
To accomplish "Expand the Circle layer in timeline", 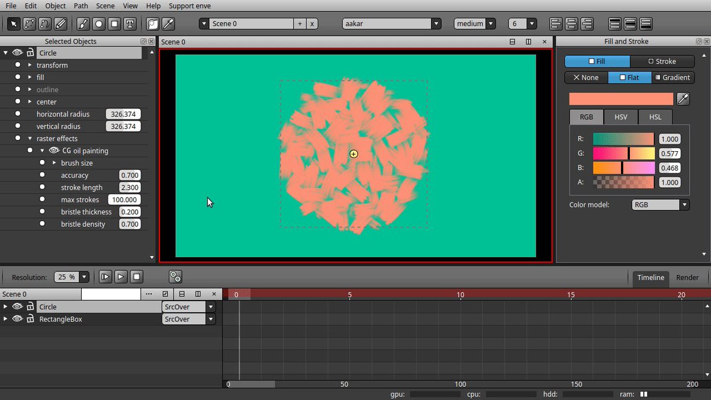I will click(5, 306).
